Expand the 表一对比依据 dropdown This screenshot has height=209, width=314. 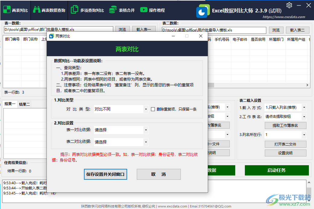(146, 130)
